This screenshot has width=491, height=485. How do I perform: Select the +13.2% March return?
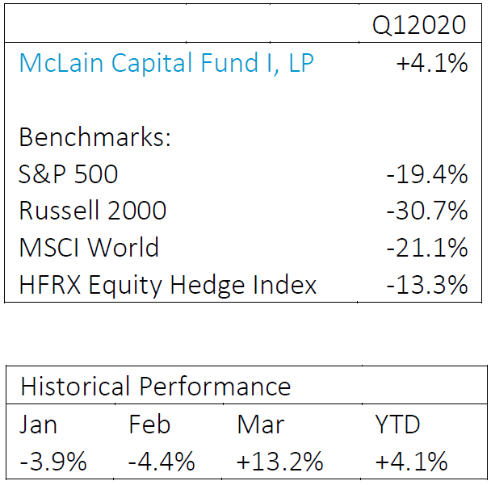click(x=280, y=462)
